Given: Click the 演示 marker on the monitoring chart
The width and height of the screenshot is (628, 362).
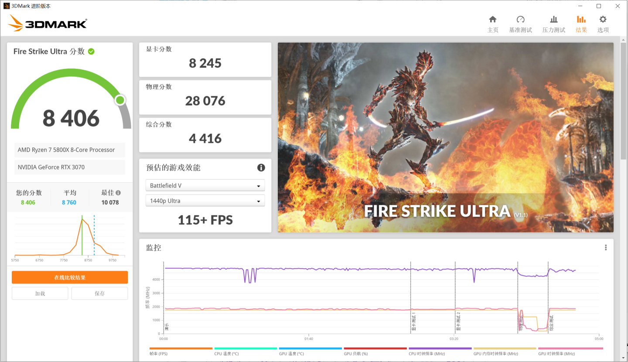Looking at the screenshot, I should [x=167, y=327].
